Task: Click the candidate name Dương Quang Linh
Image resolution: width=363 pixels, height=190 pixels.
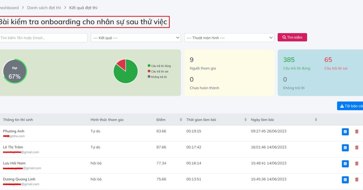Action: [19, 179]
